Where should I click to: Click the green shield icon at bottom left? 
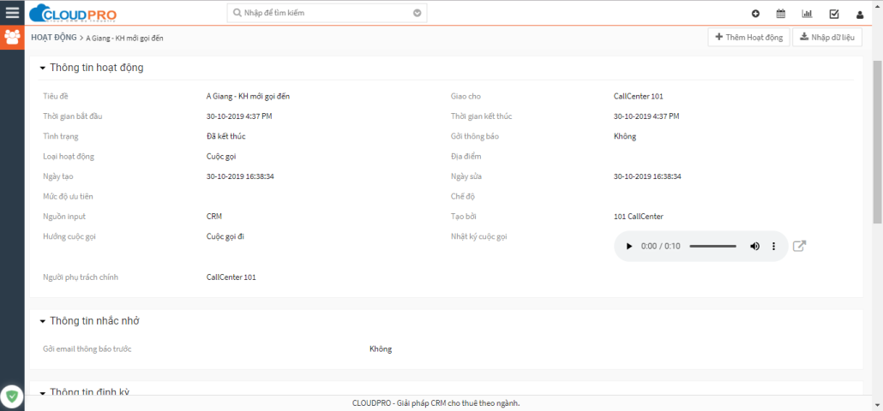coord(12,396)
